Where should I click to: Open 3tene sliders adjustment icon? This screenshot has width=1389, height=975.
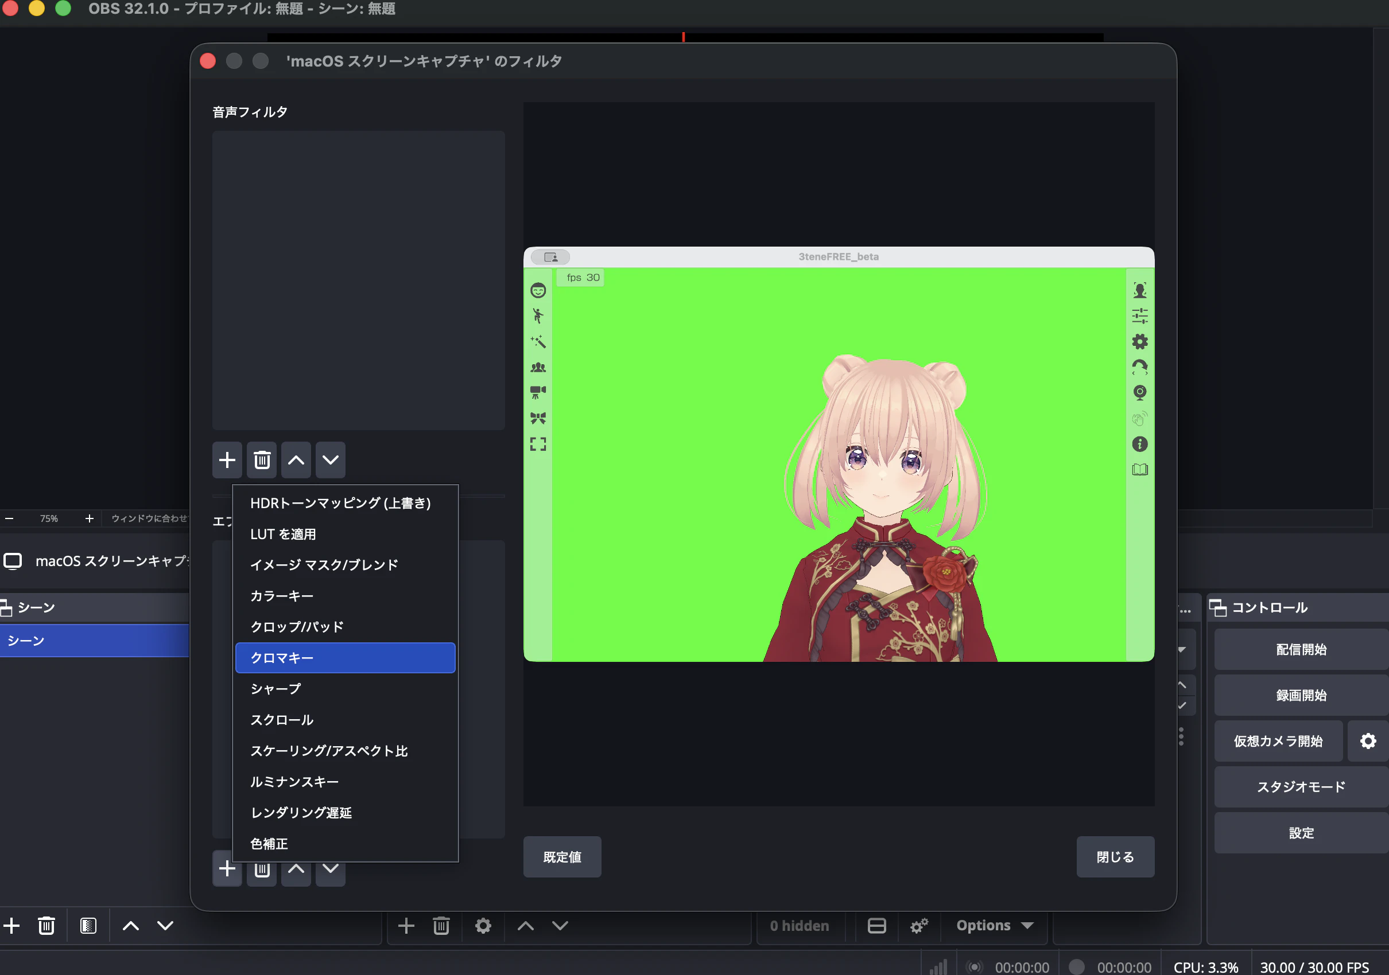[x=1140, y=316]
